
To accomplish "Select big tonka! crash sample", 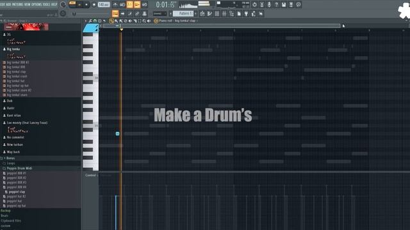I will coord(17,77).
